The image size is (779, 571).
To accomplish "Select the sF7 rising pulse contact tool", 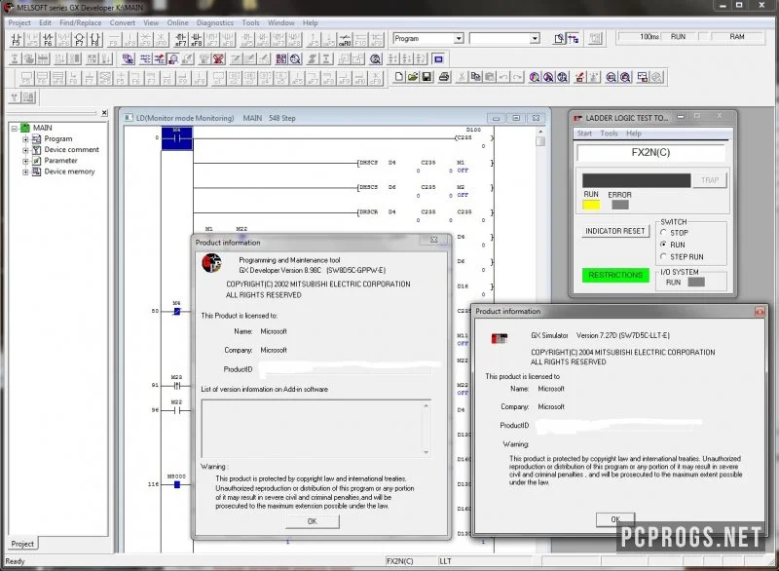I will pos(181,39).
